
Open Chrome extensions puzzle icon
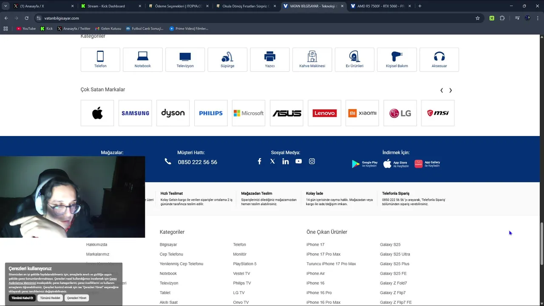502,18
